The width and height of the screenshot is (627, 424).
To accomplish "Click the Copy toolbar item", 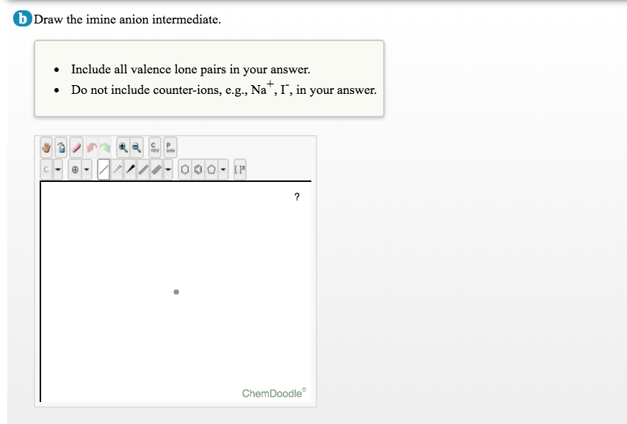I will [x=154, y=147].
